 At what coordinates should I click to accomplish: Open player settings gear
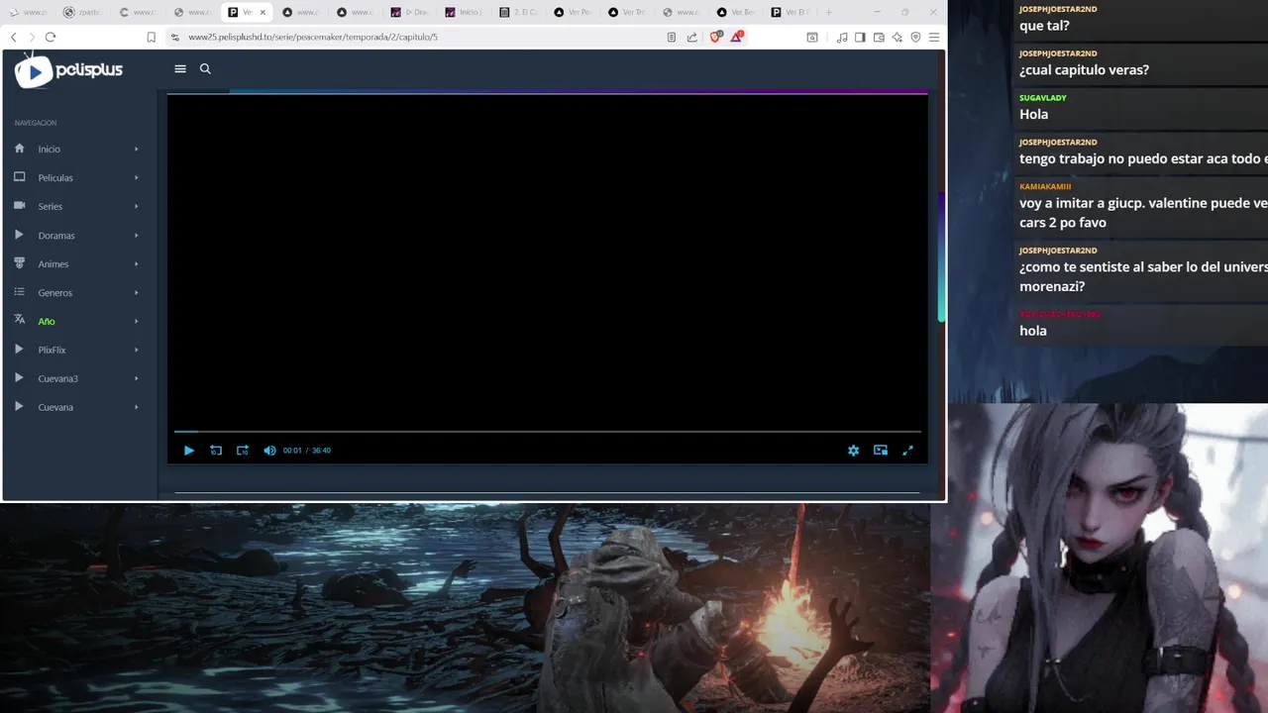coord(854,451)
